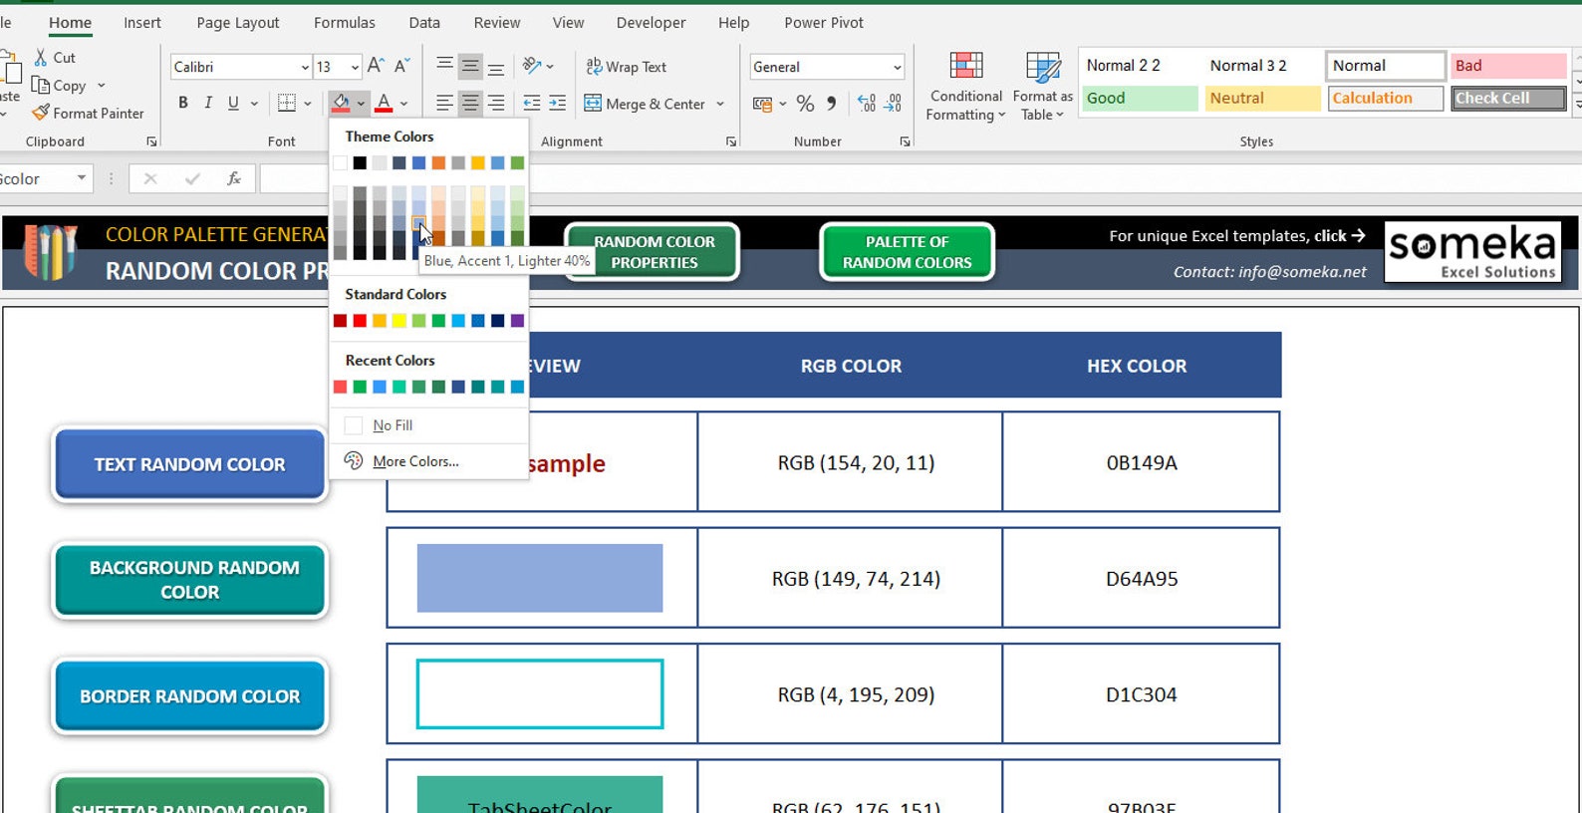This screenshot has width=1582, height=813.
Task: Click the Decrease Indent icon
Action: [x=532, y=103]
